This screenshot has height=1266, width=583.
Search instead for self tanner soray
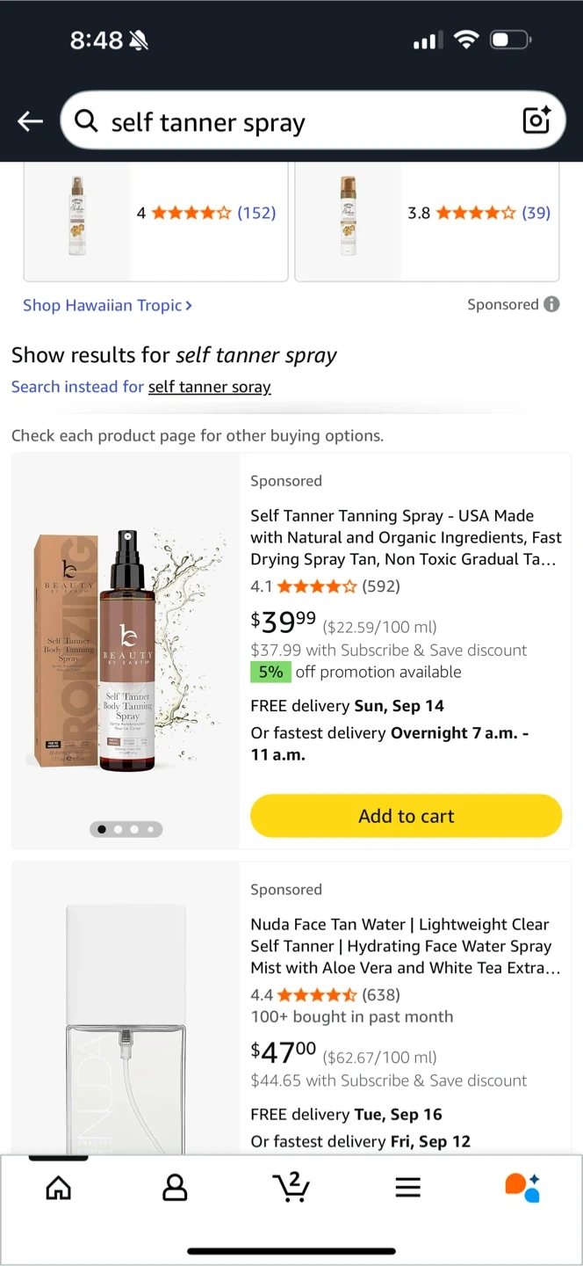point(209,387)
